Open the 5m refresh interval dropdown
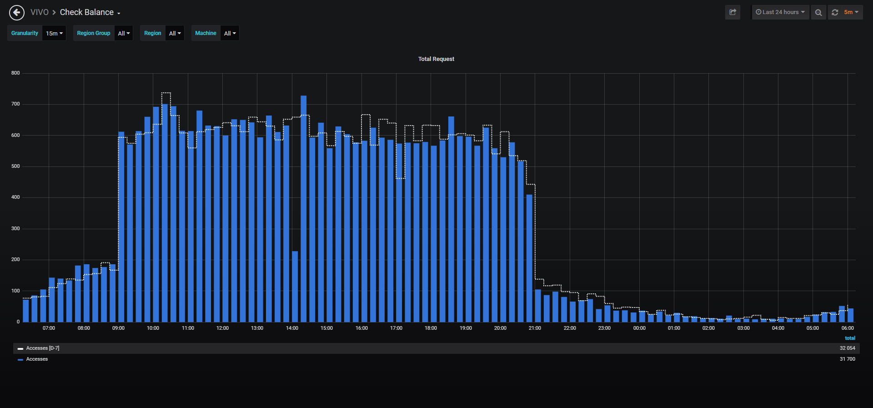873x408 pixels. point(852,12)
